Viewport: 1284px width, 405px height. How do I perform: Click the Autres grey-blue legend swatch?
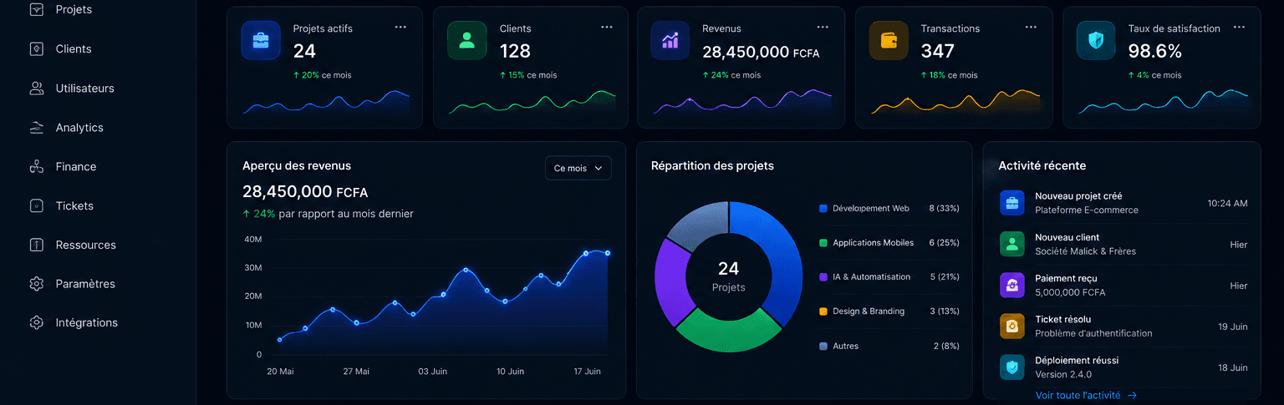click(823, 346)
